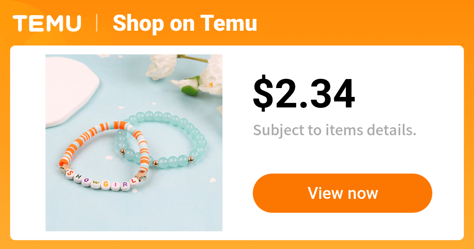Select the $2.34 price text

coord(304,93)
